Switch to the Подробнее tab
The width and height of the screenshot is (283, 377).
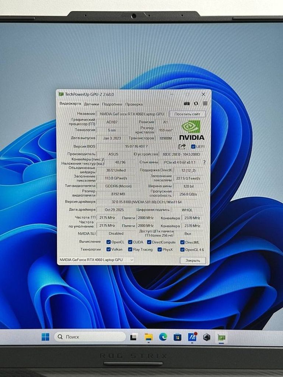(x=112, y=104)
